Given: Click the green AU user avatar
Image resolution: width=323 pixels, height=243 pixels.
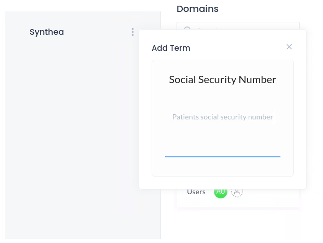Looking at the screenshot, I should pyautogui.click(x=221, y=192).
